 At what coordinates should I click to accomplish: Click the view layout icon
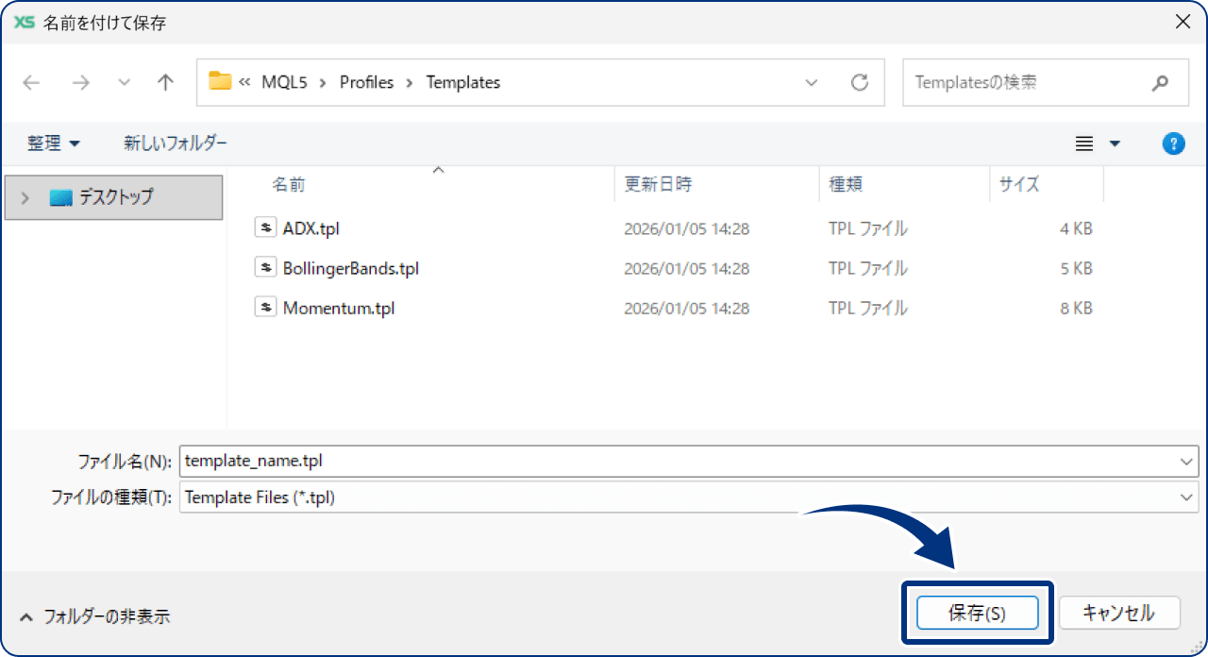pyautogui.click(x=1084, y=143)
